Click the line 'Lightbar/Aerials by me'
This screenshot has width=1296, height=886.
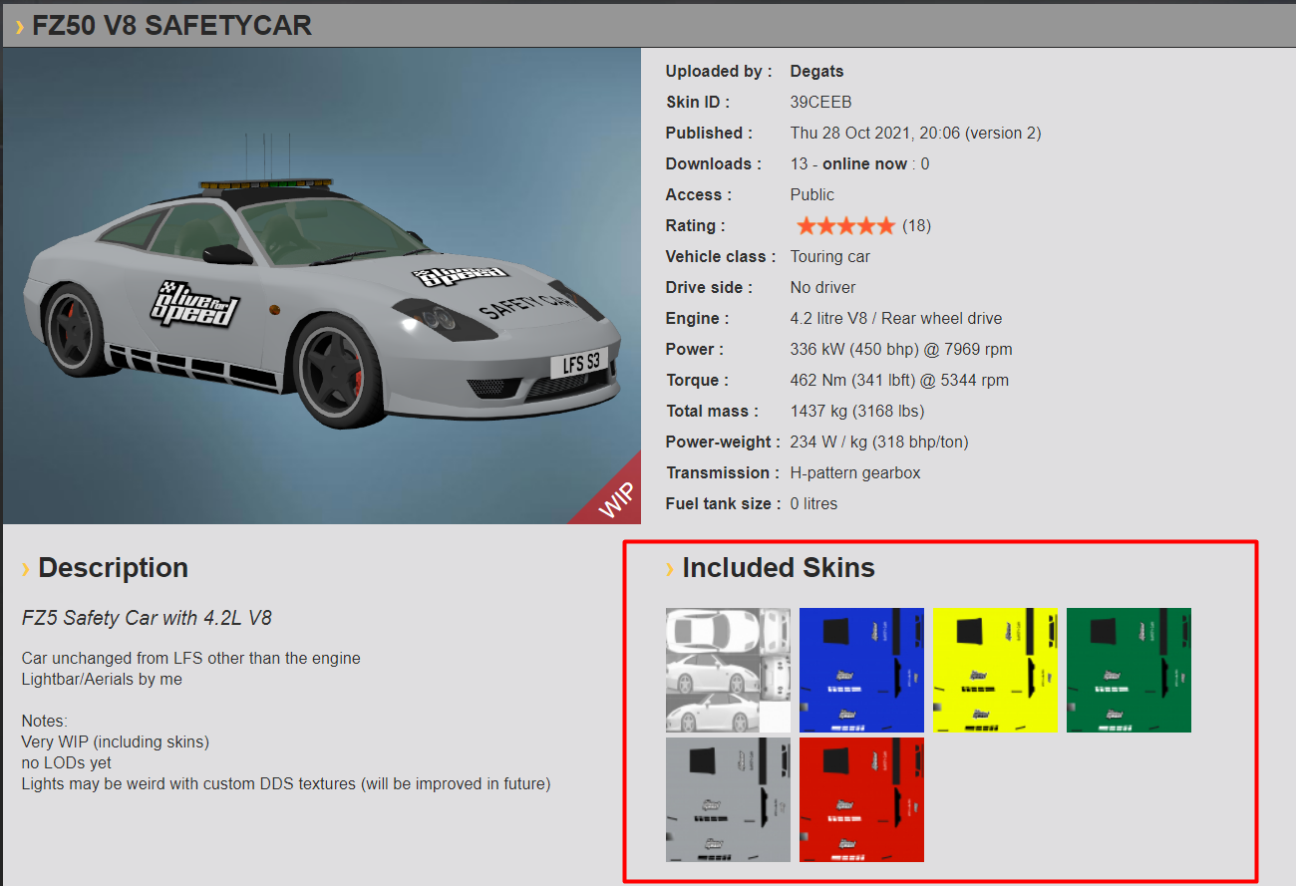[102, 680]
